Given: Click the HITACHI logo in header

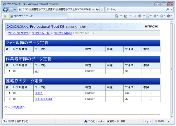Looking at the screenshot, I should [151, 27].
